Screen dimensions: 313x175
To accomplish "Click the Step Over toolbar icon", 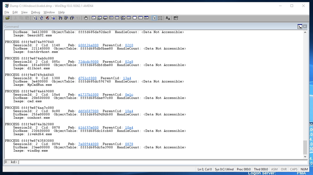I will tap(66, 18).
